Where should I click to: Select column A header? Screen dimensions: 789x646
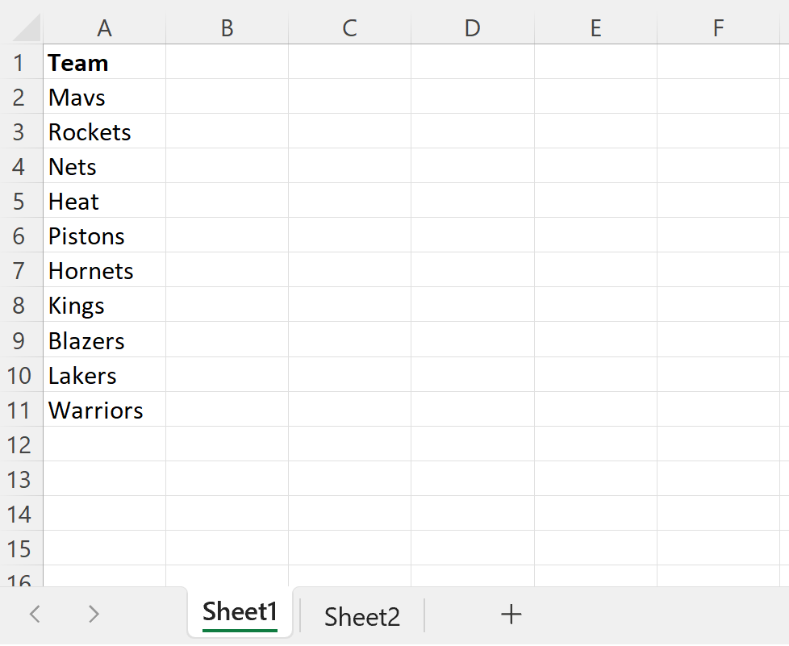104,27
